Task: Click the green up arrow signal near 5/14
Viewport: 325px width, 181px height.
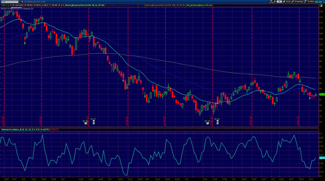Action: tap(123, 81)
